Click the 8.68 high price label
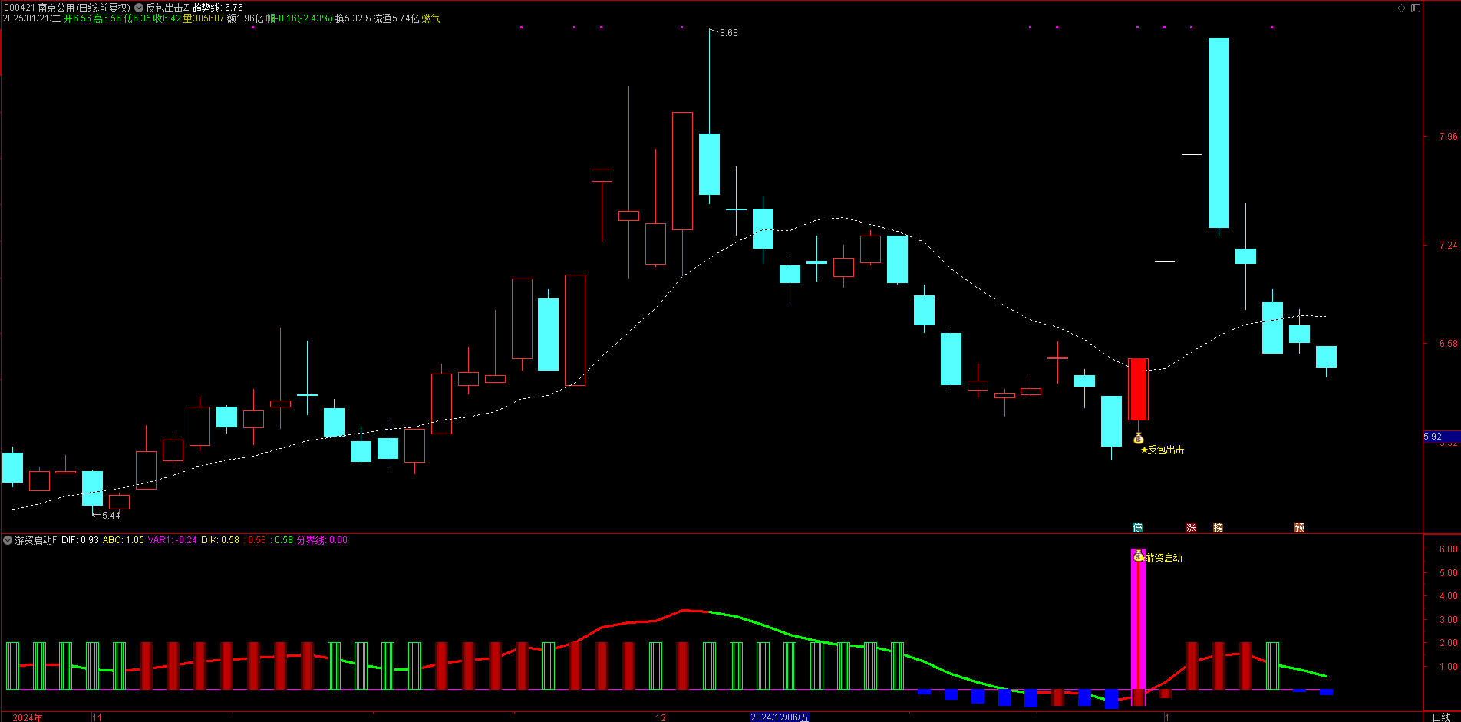This screenshot has height=722, width=1461. [x=728, y=33]
